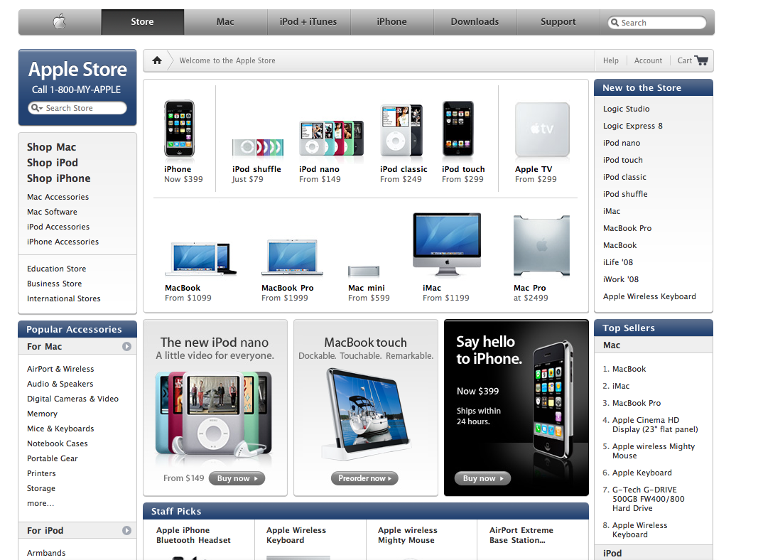Click the more... accessories link
This screenshot has height=560, width=763.
[x=40, y=504]
